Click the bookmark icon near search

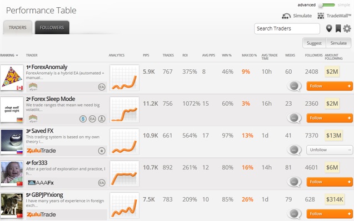pos(338,29)
